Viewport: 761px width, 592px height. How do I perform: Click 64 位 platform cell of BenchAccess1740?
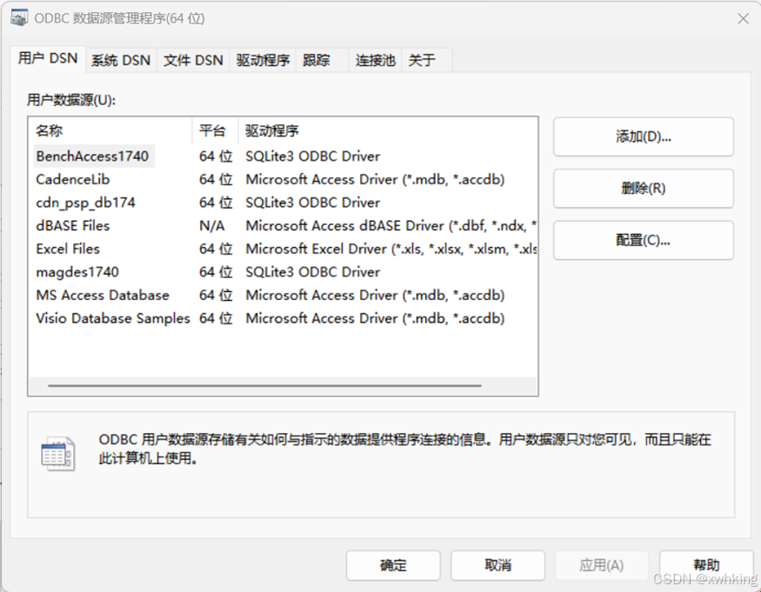[216, 156]
